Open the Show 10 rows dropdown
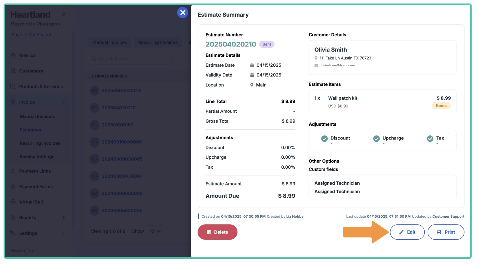This screenshot has width=482, height=267. [155, 231]
